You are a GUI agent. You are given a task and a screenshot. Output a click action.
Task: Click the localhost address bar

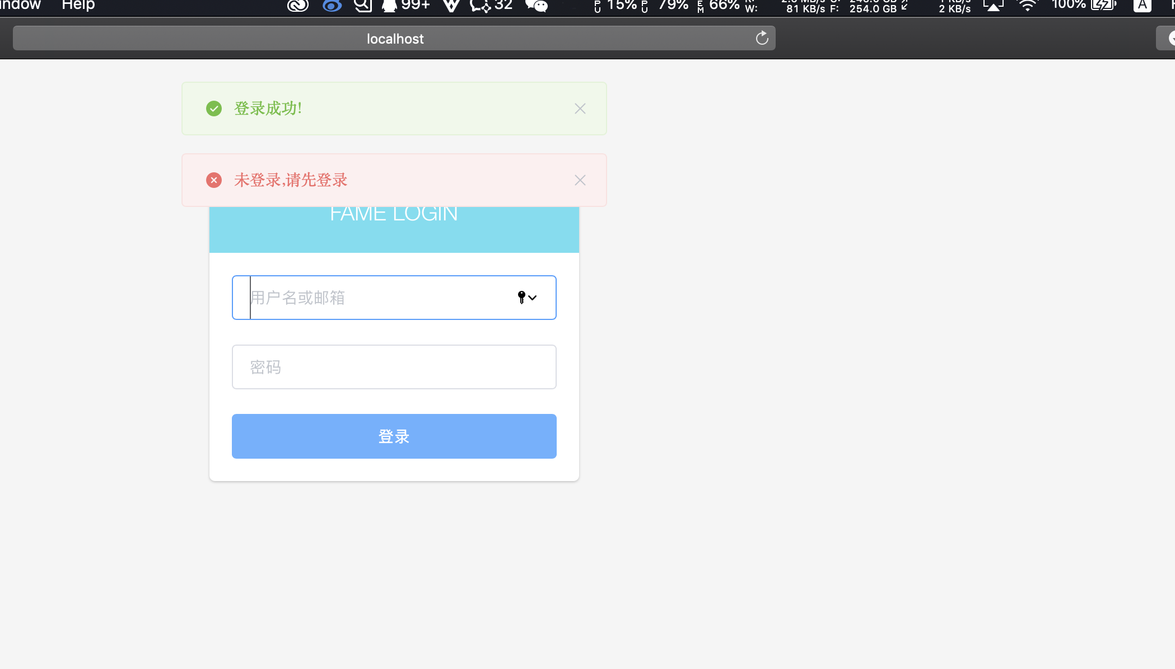pos(394,39)
